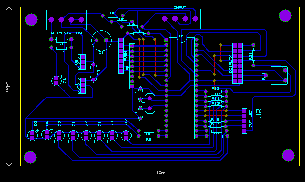
Task: Select the INPUT connector footprint
Action: (180, 19)
